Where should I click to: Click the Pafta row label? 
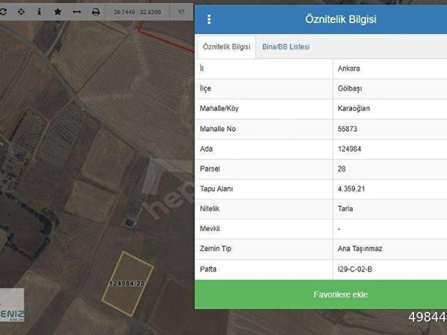click(208, 269)
